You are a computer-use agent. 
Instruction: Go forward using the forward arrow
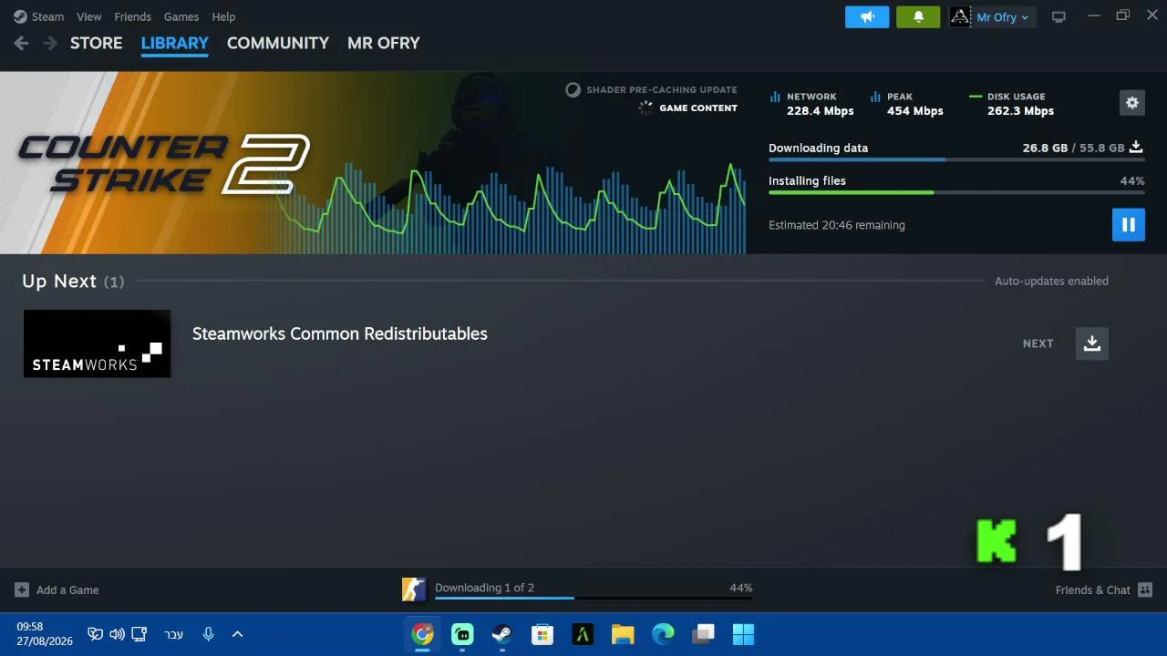50,43
